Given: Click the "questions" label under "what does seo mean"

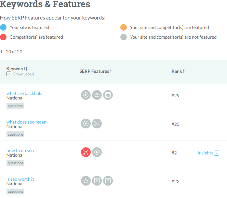Looking at the screenshot, I should coord(15,134).
